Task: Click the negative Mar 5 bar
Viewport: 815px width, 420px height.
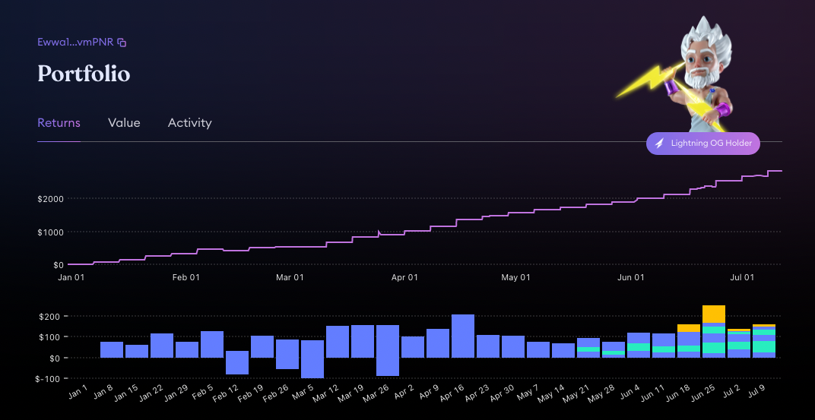Action: coord(312,368)
